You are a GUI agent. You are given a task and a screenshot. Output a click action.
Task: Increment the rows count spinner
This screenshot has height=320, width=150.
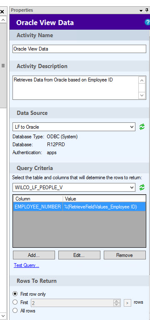[116, 301]
